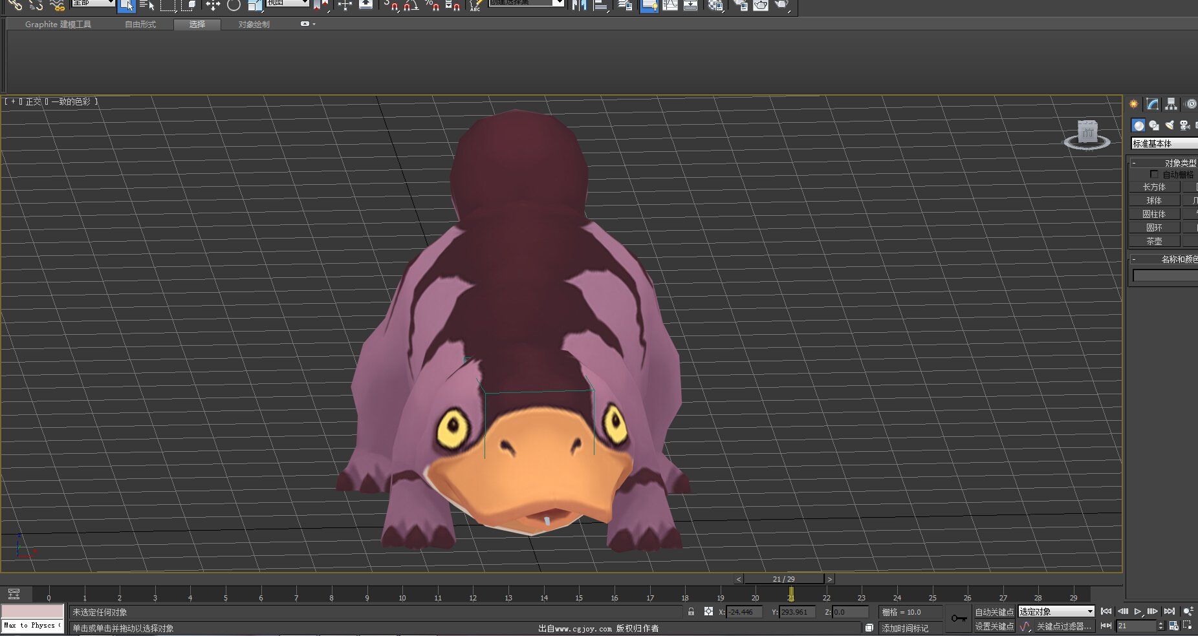1198x636 pixels.
Task: Toggle Spinner Snap magnet icon
Action: click(x=452, y=5)
